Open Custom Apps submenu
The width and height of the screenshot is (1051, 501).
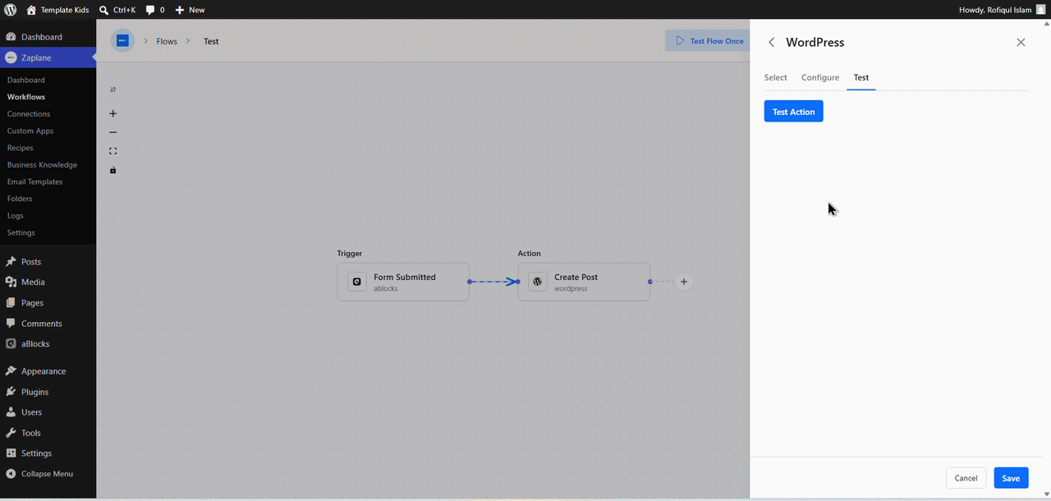click(x=30, y=131)
